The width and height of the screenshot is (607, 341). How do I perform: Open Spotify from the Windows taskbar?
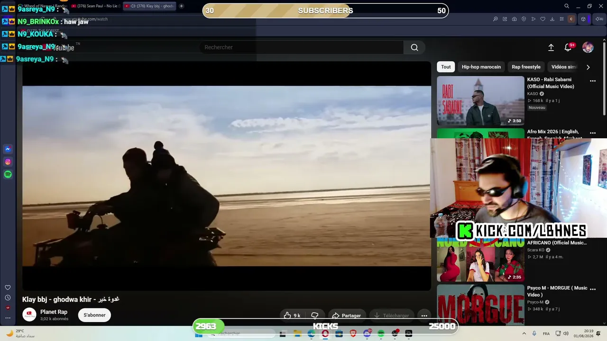click(x=381, y=334)
